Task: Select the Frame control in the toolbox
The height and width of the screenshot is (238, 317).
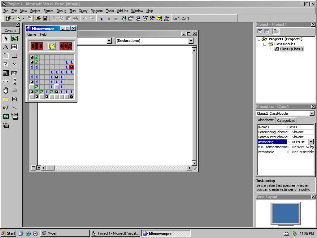Action: (6, 56)
